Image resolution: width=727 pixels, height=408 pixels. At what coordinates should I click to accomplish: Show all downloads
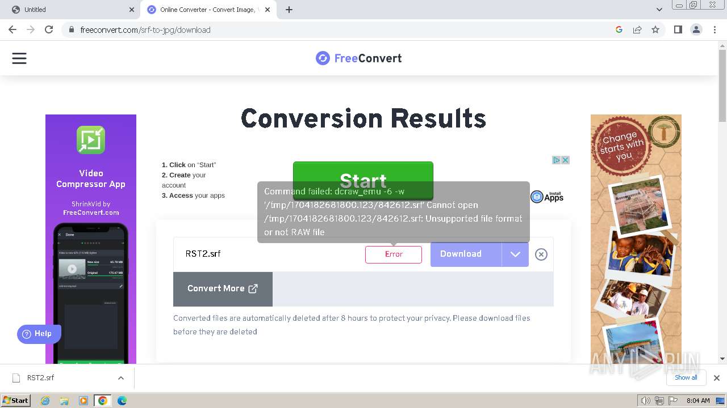[686, 378]
